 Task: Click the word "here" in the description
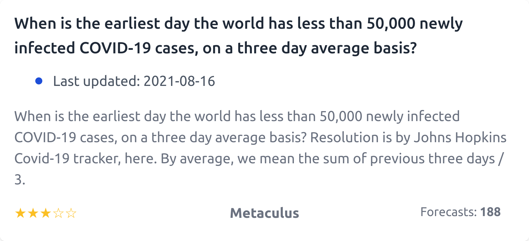[140, 159]
